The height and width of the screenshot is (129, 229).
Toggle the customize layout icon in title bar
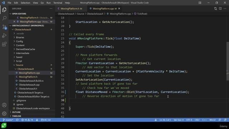(x=200, y=3)
